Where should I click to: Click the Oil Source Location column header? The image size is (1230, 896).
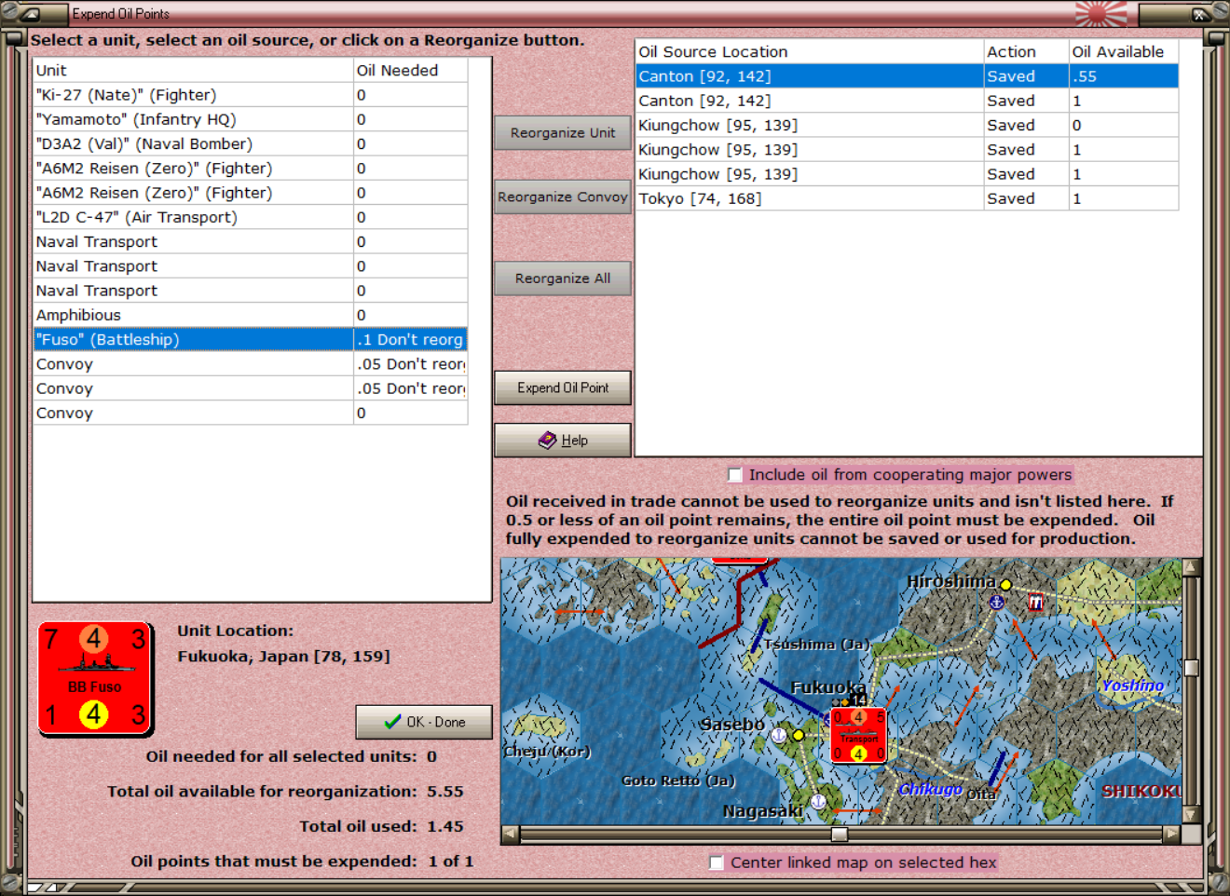tap(810, 52)
